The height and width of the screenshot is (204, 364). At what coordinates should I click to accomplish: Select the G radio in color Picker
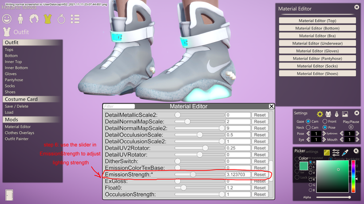(x=311, y=185)
